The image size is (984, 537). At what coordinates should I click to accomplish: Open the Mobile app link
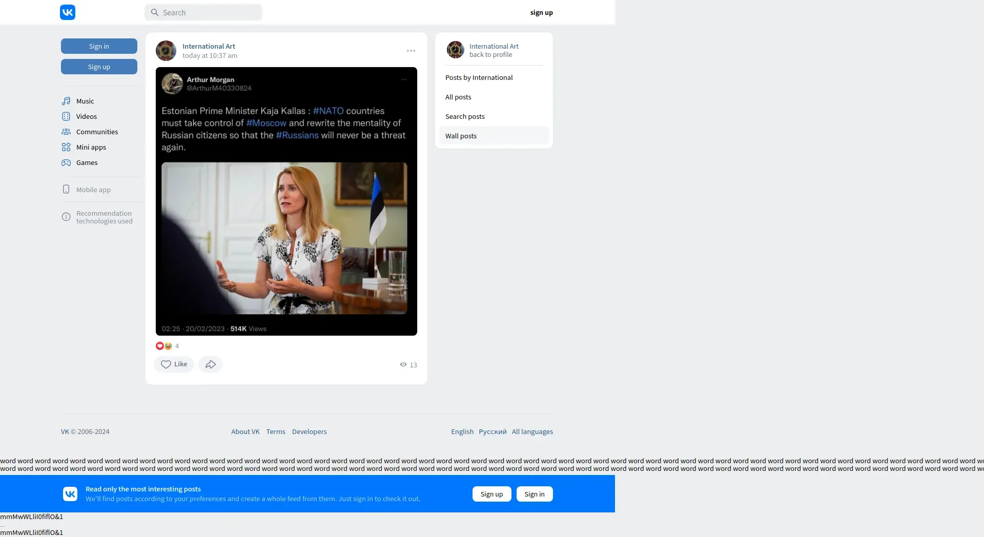tap(93, 190)
